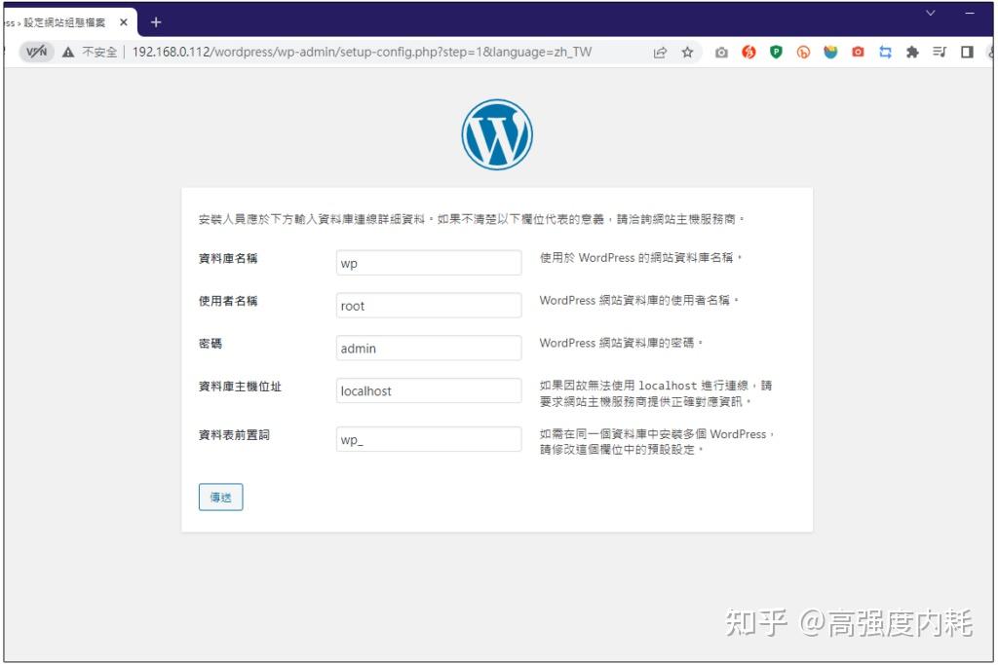Open the orange 'b' extension icon
The width and height of the screenshot is (998, 665).
[x=803, y=52]
